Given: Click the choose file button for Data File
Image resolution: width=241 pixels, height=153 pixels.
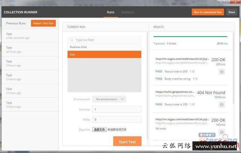Looking at the screenshot, I should [99, 130].
